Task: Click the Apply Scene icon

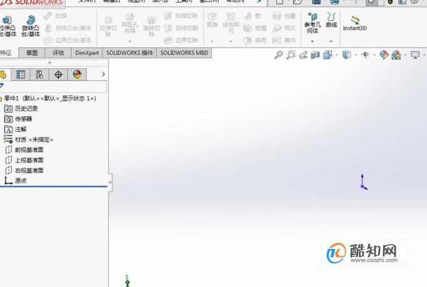Action: [396, 55]
